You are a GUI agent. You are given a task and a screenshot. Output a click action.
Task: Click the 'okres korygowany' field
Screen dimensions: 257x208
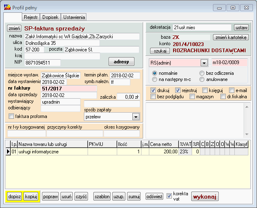point(122,134)
